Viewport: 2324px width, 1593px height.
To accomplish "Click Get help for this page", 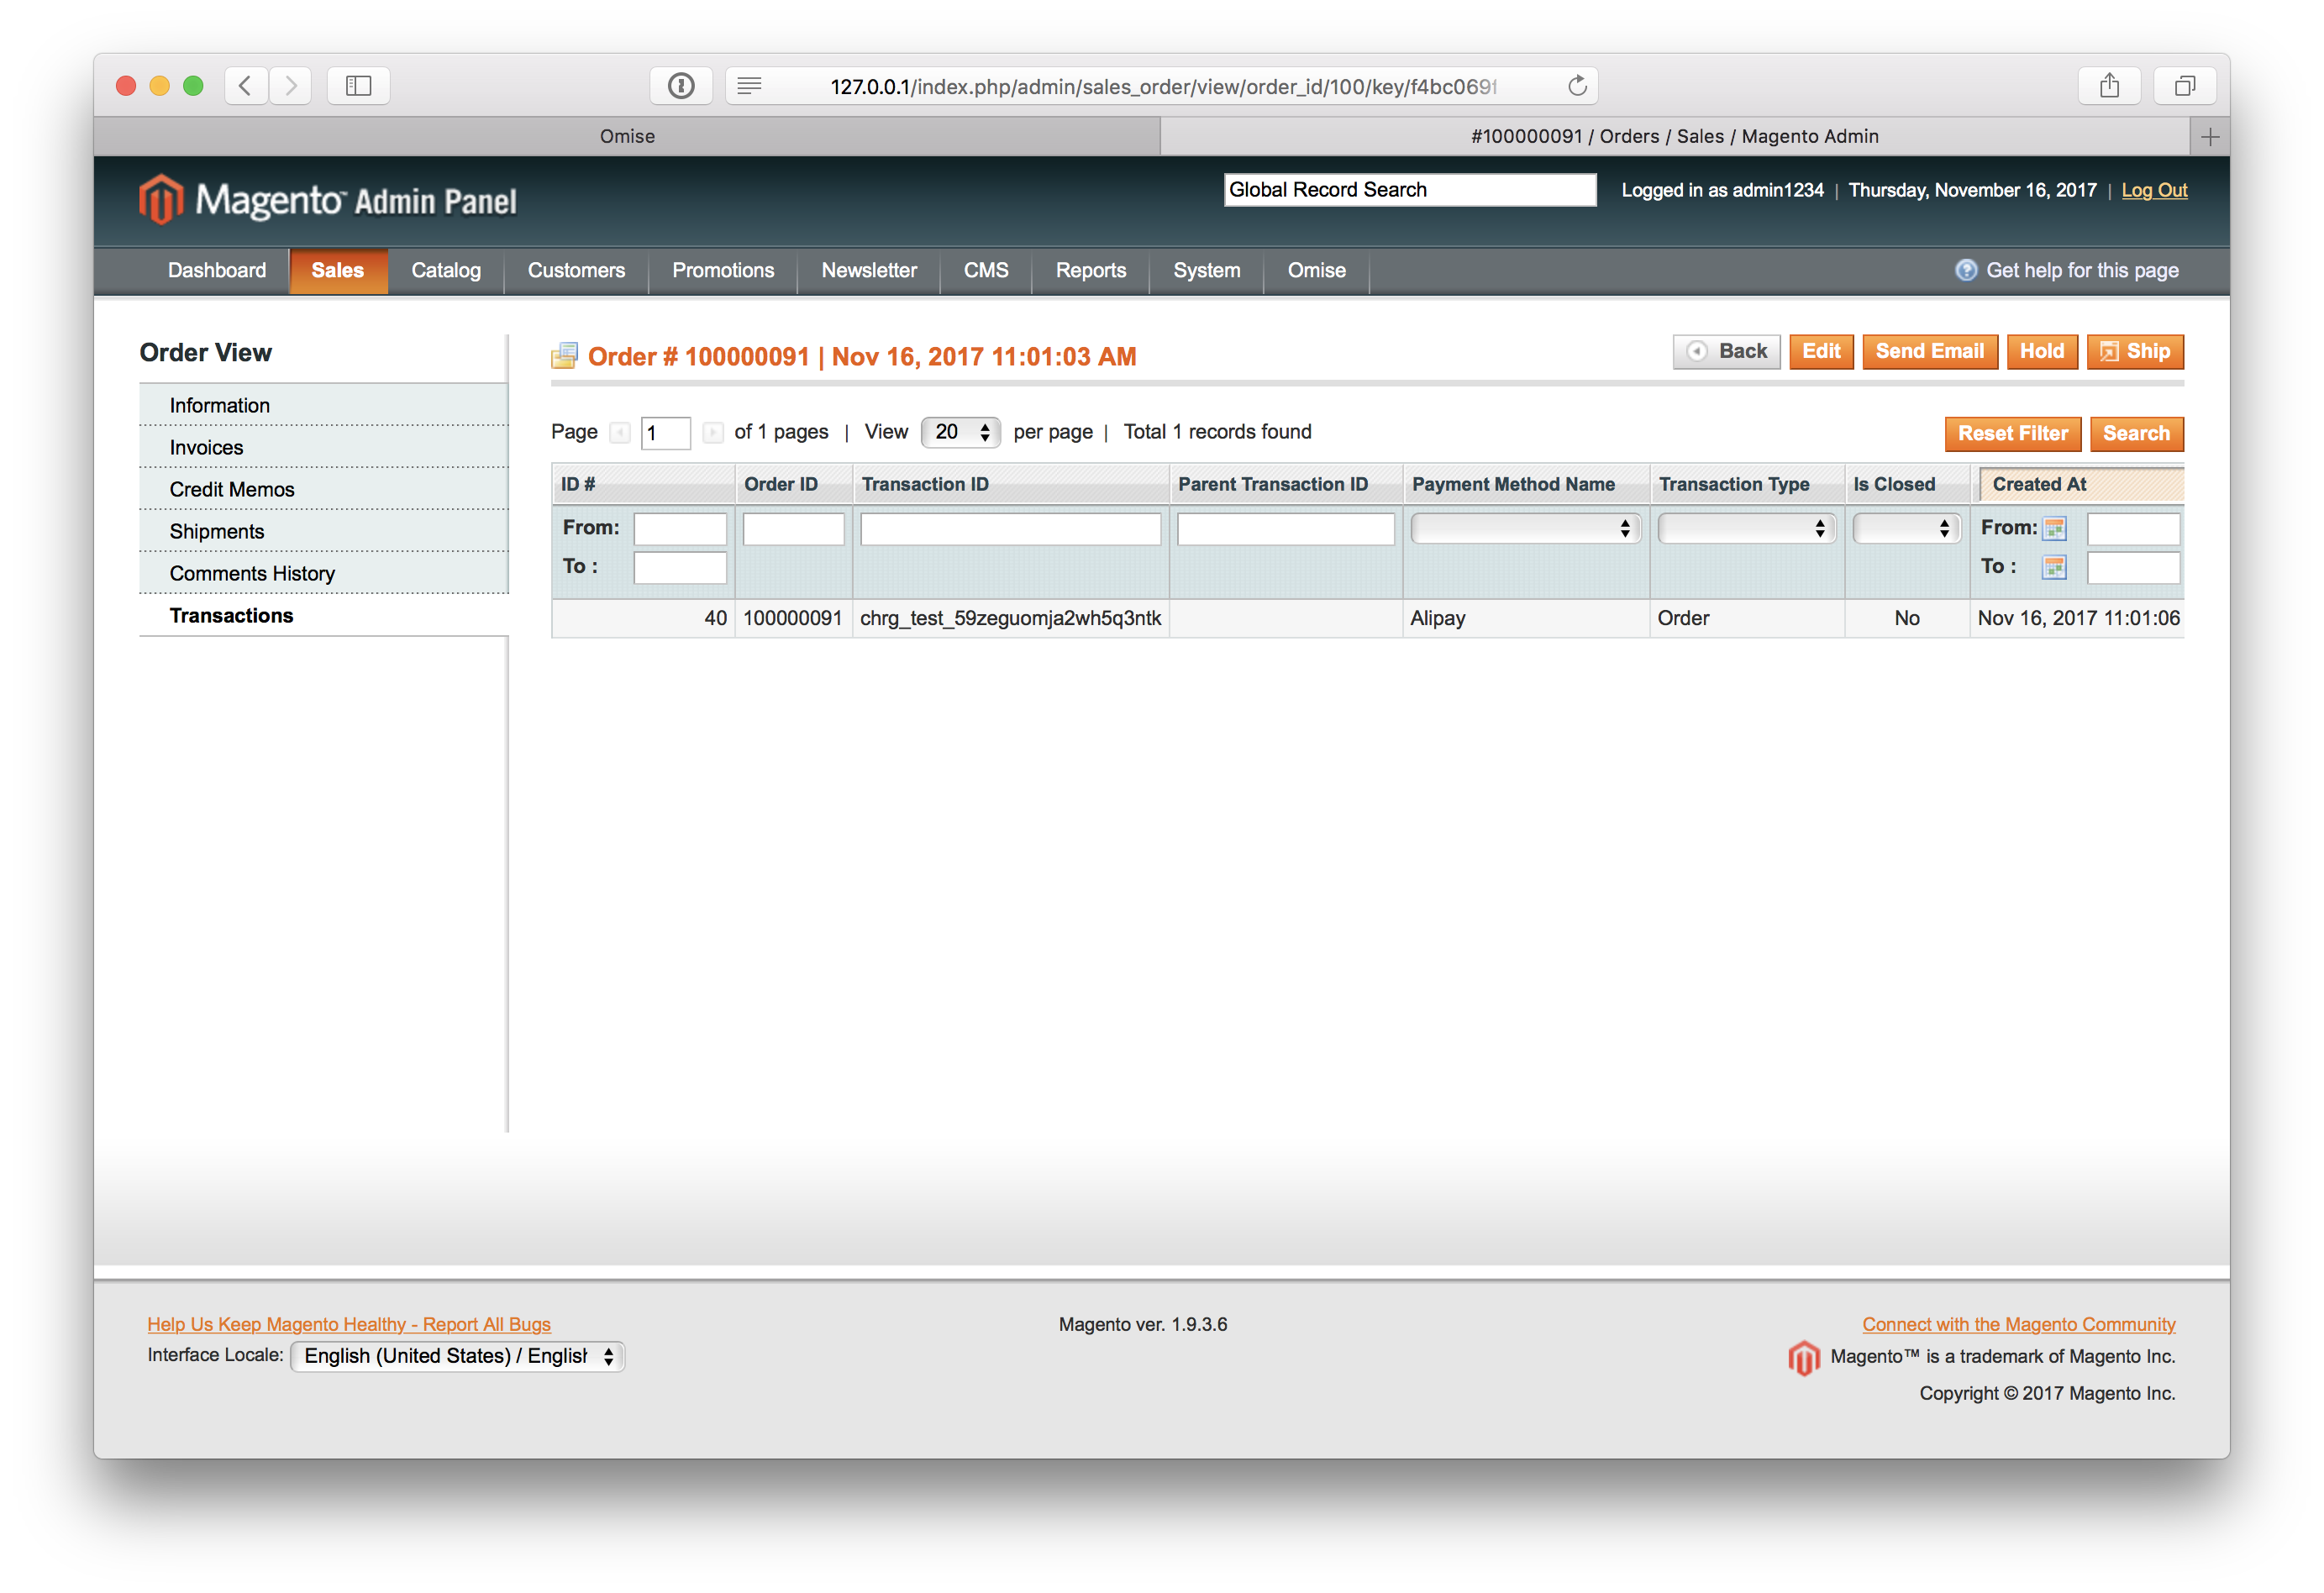I will (2082, 270).
